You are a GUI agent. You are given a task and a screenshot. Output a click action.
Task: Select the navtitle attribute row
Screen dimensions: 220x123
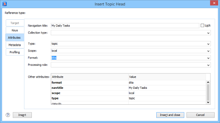(129, 88)
